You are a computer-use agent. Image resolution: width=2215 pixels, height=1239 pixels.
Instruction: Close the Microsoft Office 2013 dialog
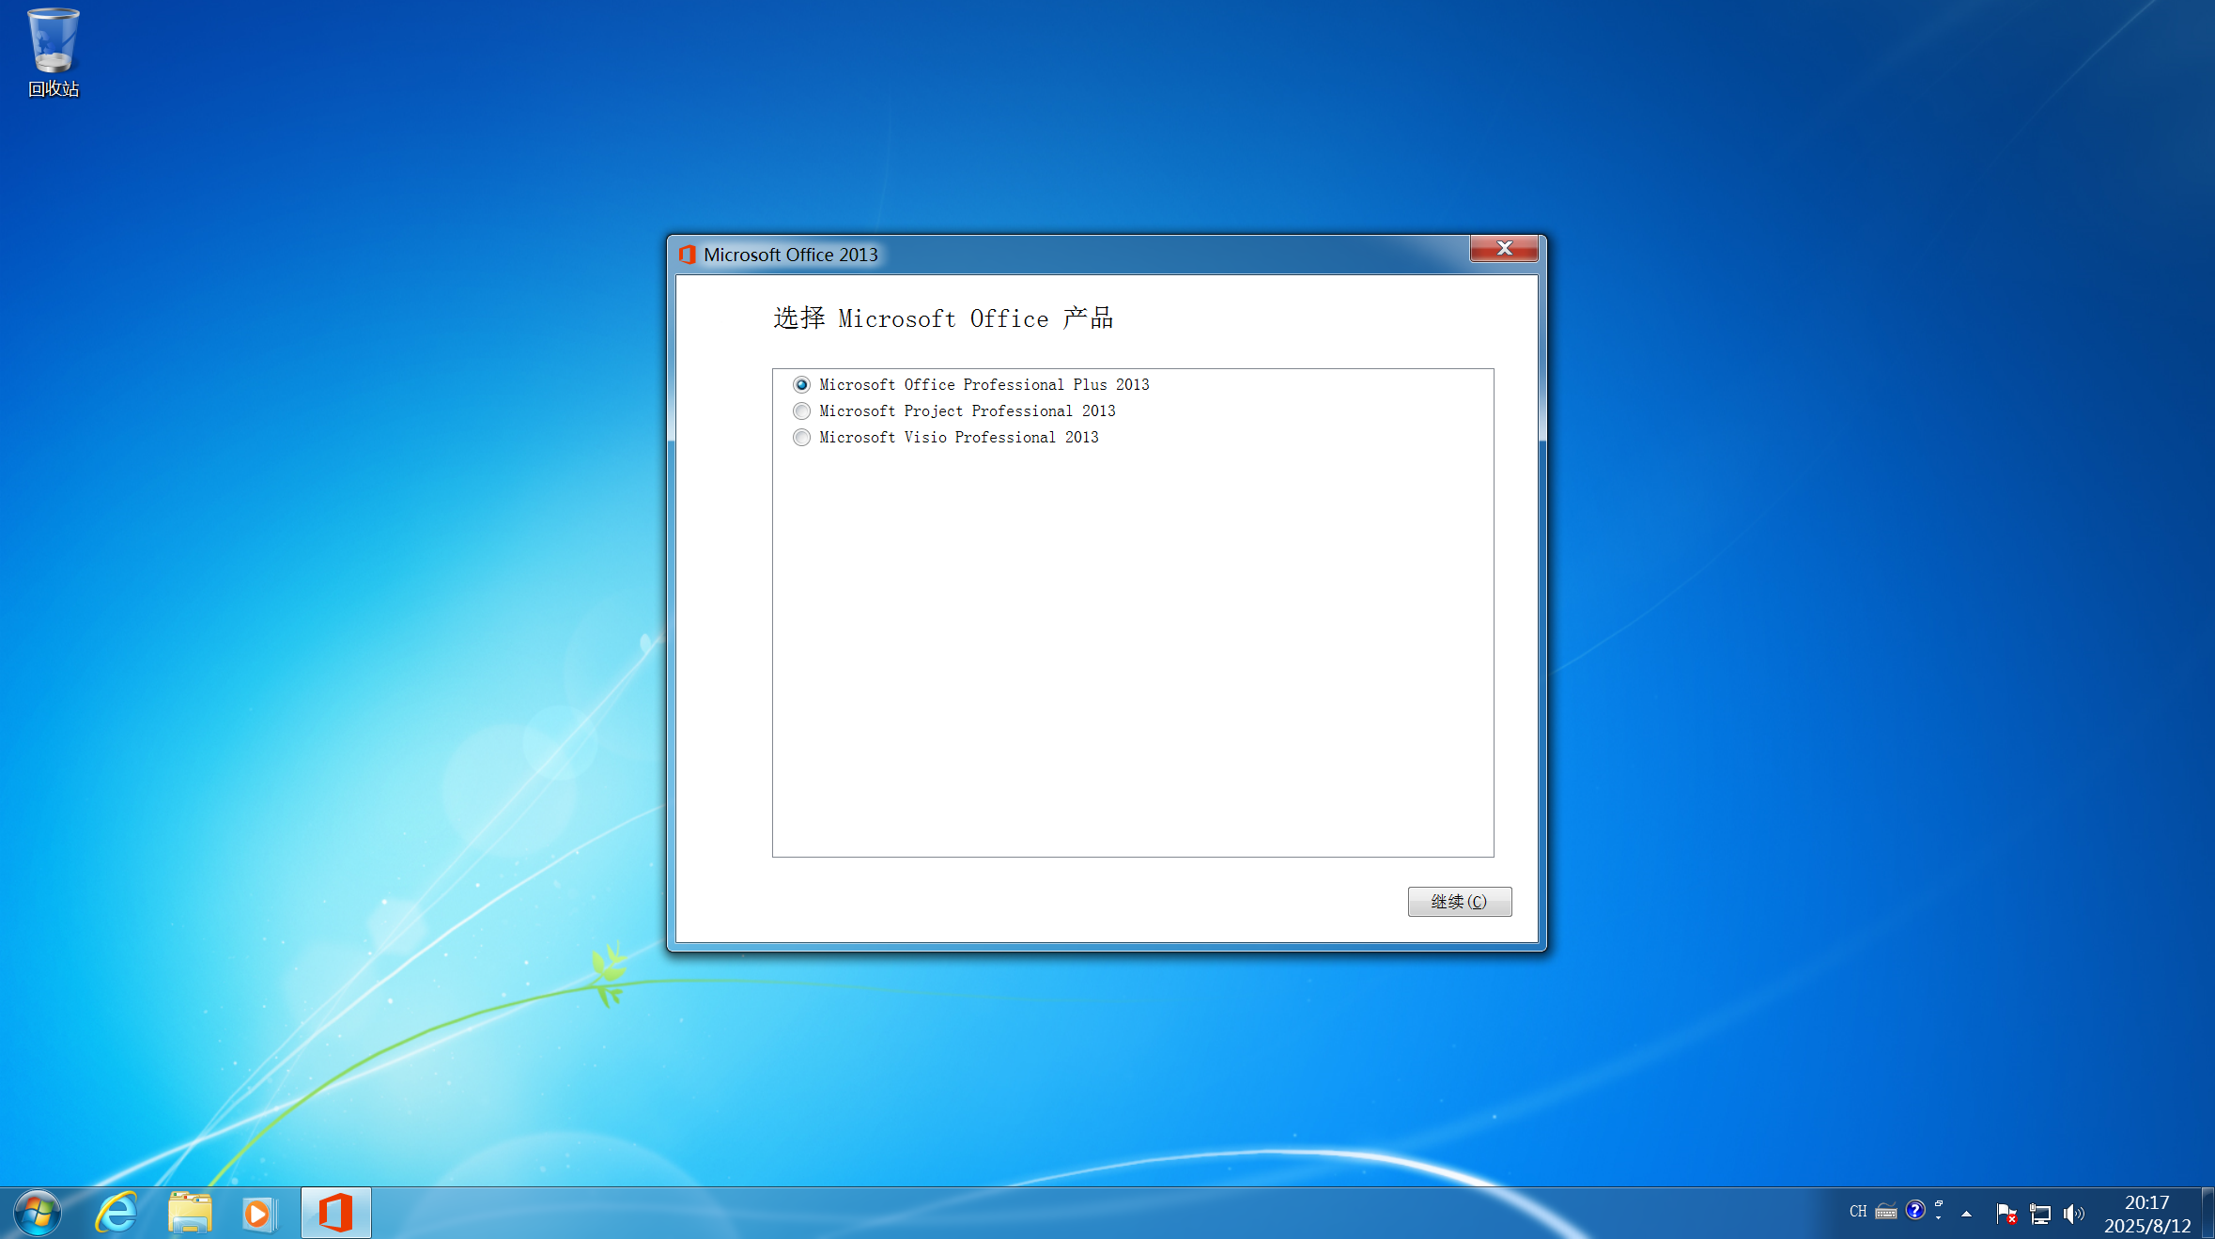tap(1503, 248)
